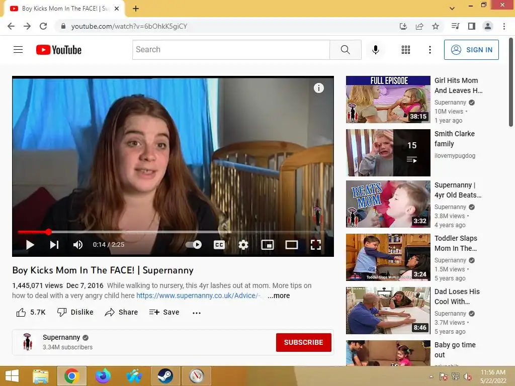Open 'Girl Hits Mom' full episode thumbnail
Image resolution: width=515 pixels, height=386 pixels.
pyautogui.click(x=388, y=100)
